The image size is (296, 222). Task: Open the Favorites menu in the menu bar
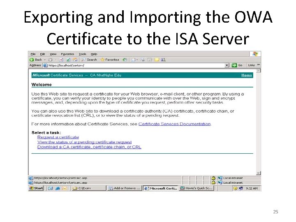click(x=67, y=54)
